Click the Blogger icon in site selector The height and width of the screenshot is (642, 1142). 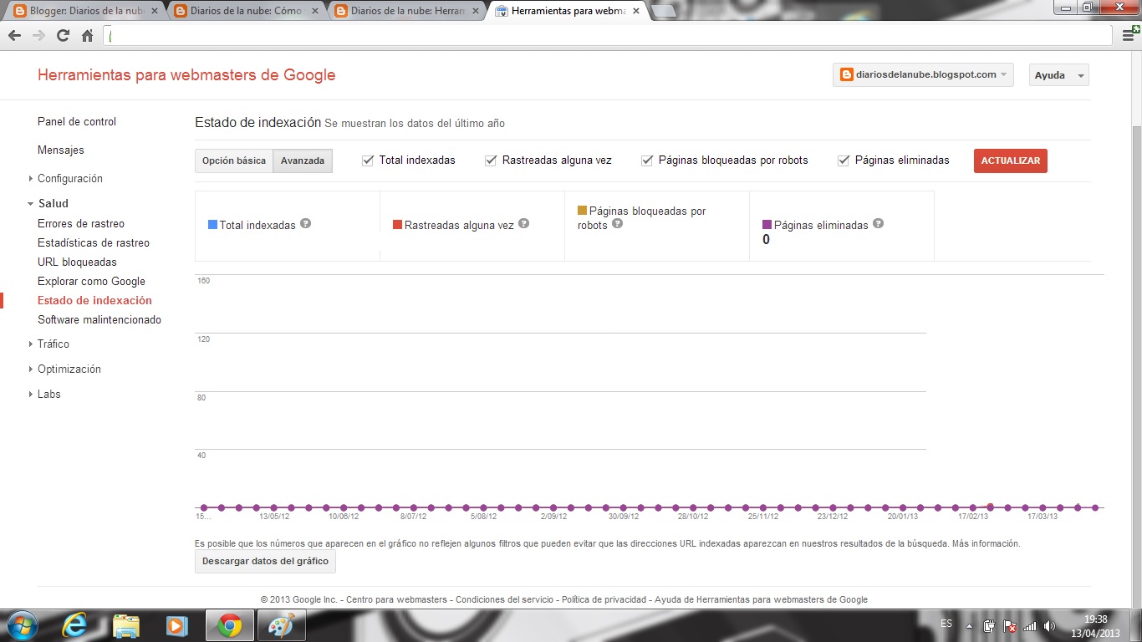pos(846,74)
